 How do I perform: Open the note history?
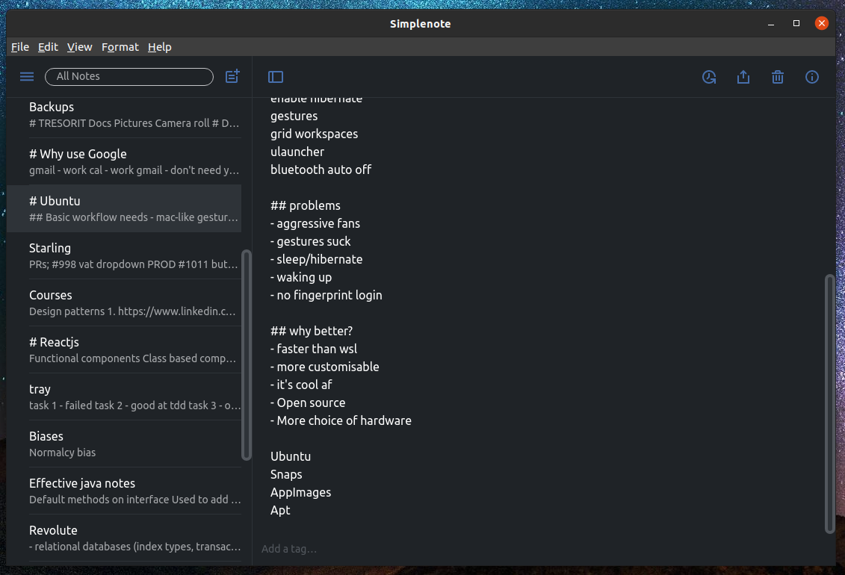coord(709,77)
